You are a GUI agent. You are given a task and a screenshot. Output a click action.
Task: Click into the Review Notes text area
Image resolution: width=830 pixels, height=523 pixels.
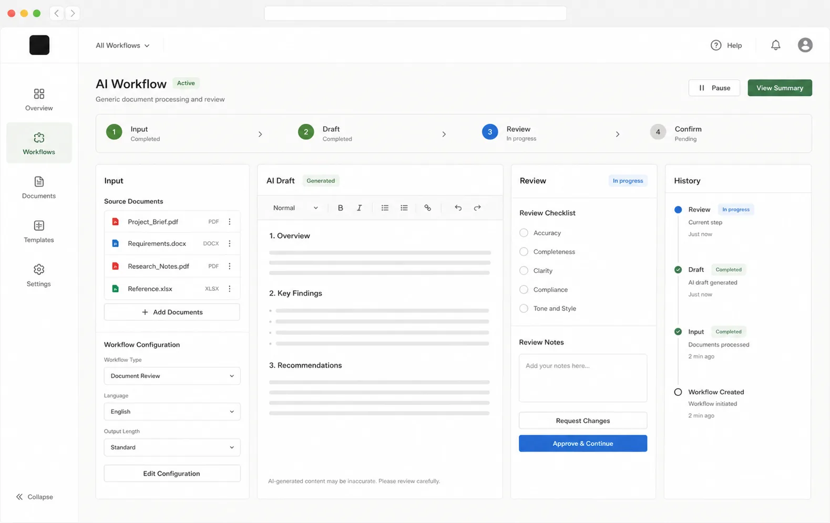(583, 378)
